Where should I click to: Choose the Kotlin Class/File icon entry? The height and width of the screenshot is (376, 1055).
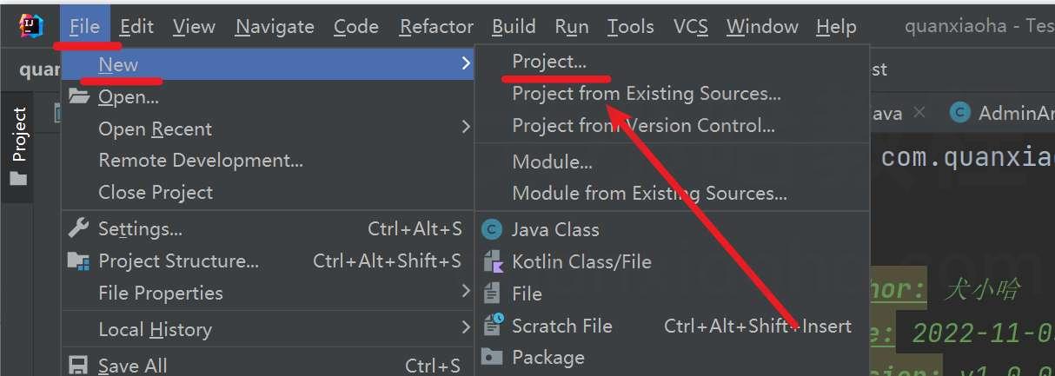pyautogui.click(x=493, y=261)
